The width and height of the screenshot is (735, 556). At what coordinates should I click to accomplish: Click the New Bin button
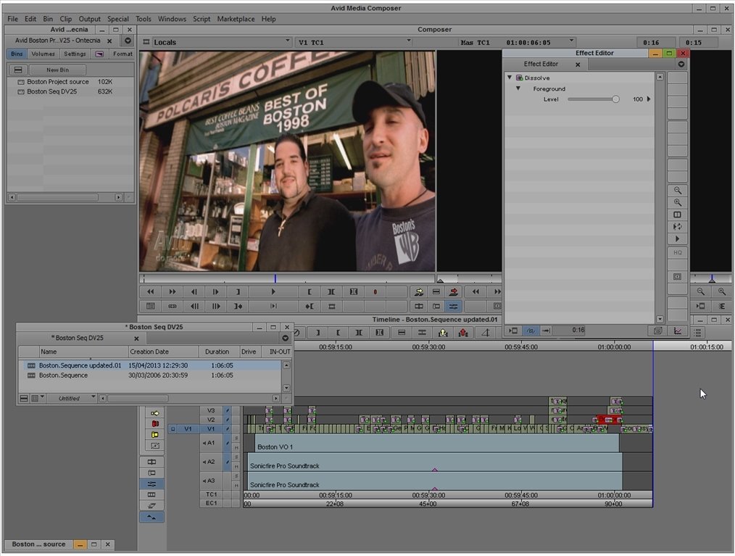pos(58,70)
